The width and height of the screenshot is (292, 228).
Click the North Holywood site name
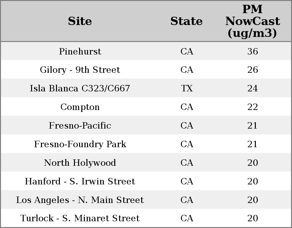click(x=80, y=163)
